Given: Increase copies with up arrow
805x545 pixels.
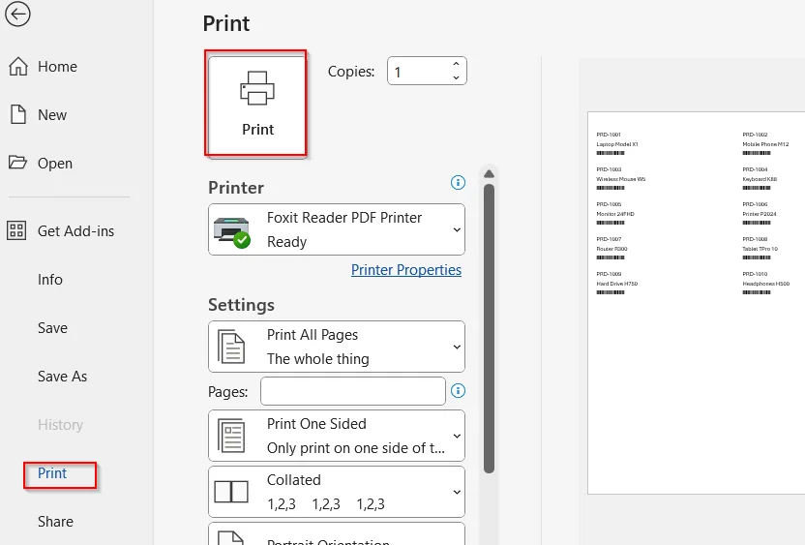Looking at the screenshot, I should click(x=456, y=64).
